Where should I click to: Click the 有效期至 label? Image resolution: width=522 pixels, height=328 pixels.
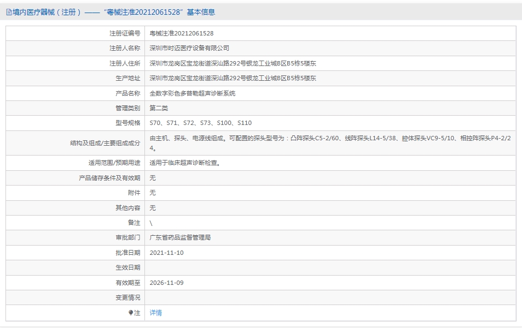128,283
